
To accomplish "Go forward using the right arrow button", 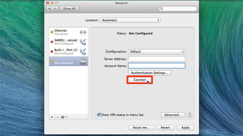I will click(x=56, y=8).
